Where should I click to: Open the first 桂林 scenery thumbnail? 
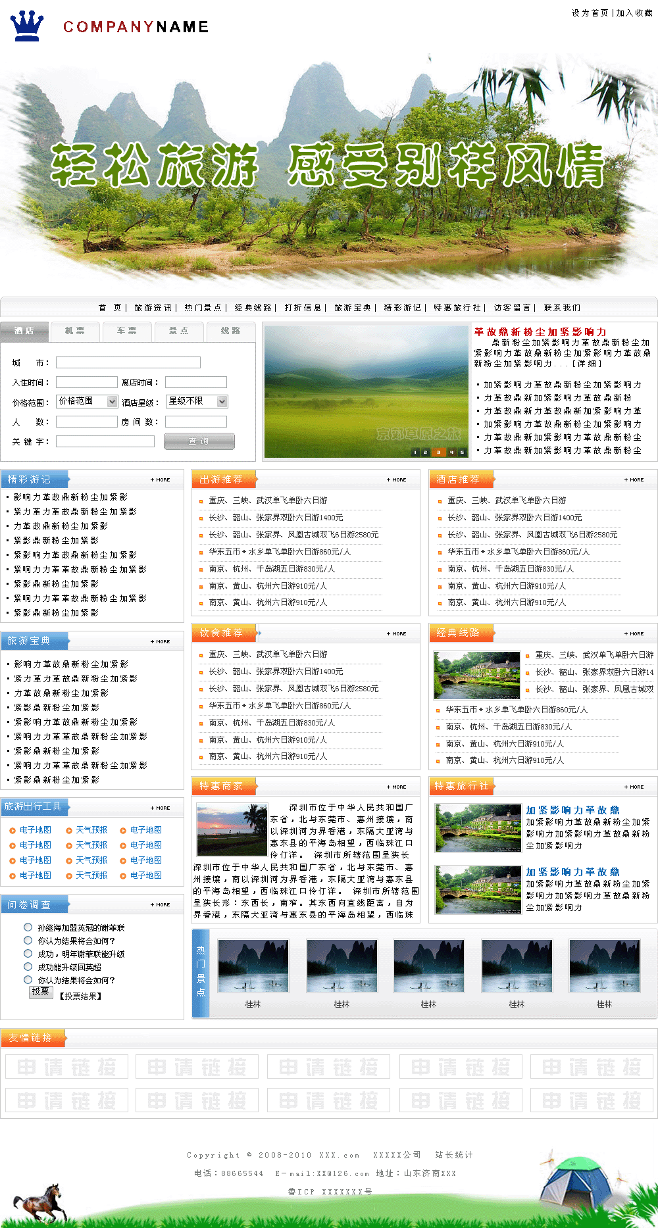(253, 966)
